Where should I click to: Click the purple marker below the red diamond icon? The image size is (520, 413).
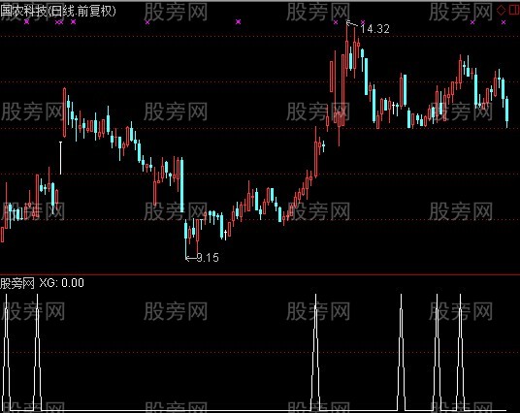[x=504, y=22]
